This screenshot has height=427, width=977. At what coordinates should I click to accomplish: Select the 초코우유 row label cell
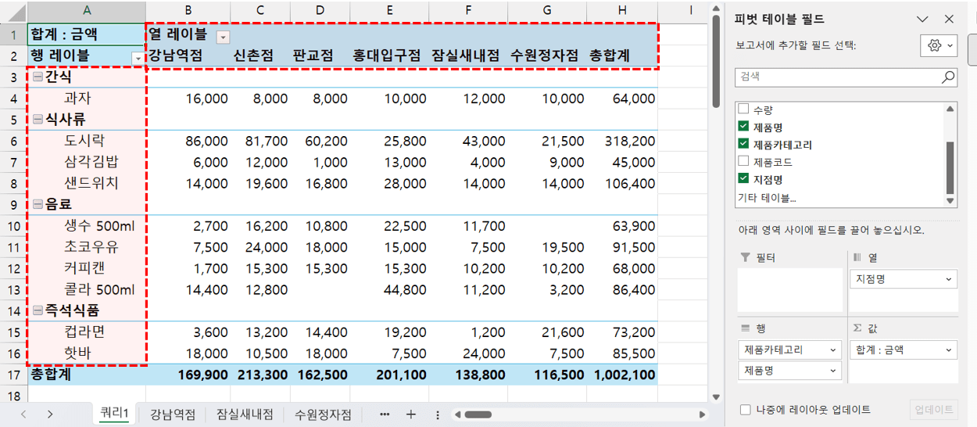point(86,247)
